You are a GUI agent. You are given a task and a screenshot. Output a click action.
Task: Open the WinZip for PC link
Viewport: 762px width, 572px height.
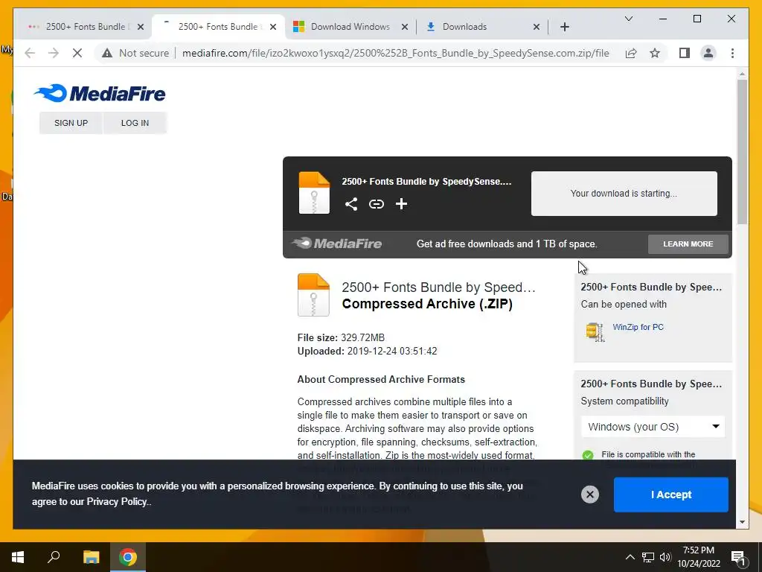(638, 327)
